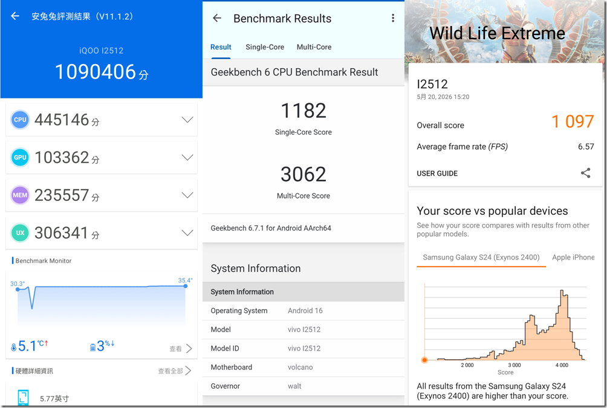607x408 pixels.
Task: Tap the CPU score badge icon
Action: (20, 120)
